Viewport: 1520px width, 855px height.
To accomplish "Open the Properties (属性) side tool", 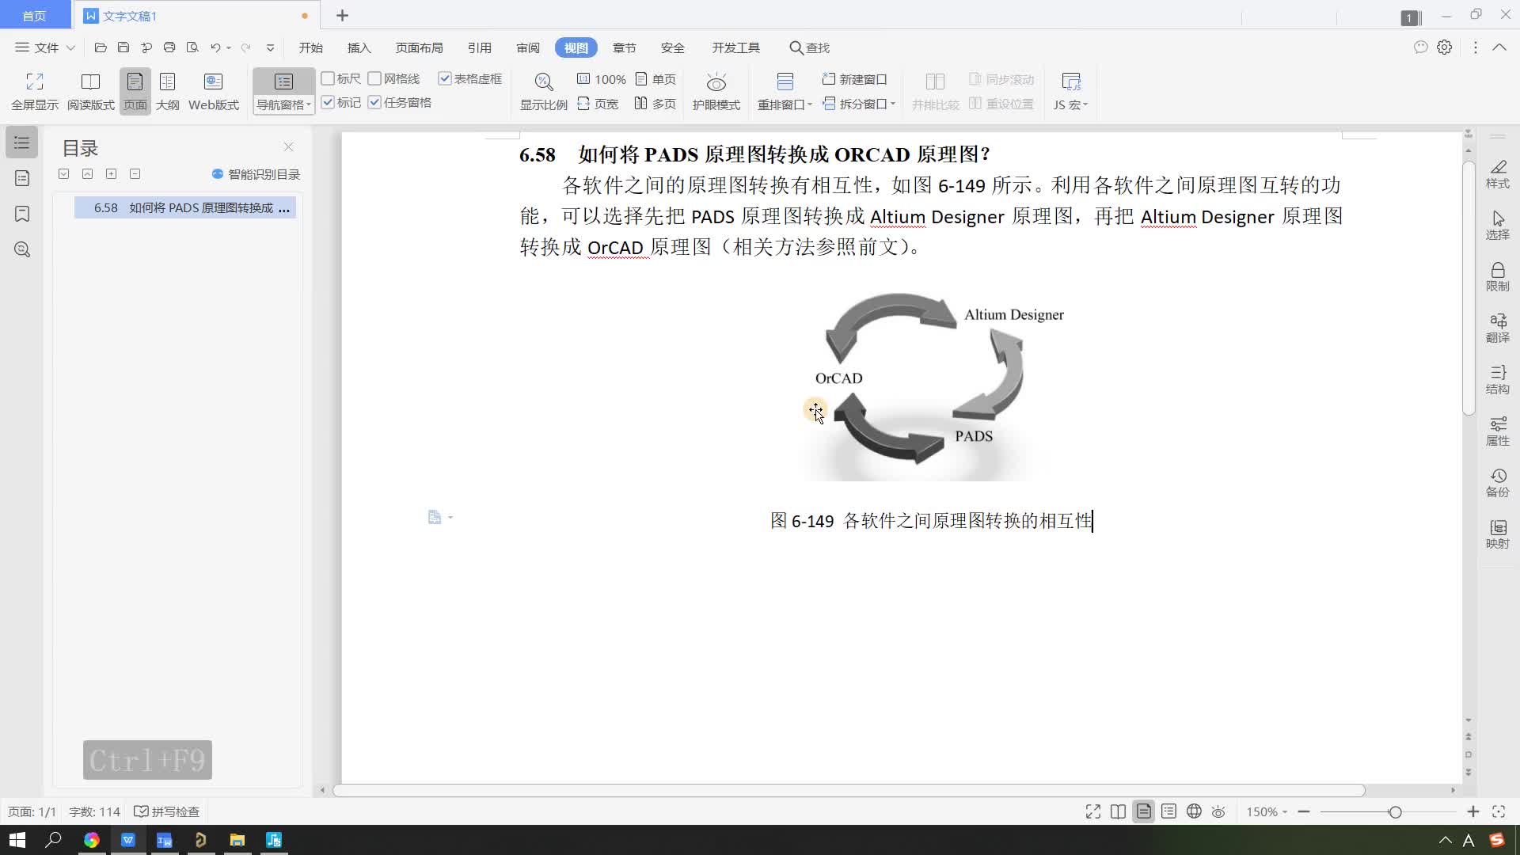I will point(1497,431).
